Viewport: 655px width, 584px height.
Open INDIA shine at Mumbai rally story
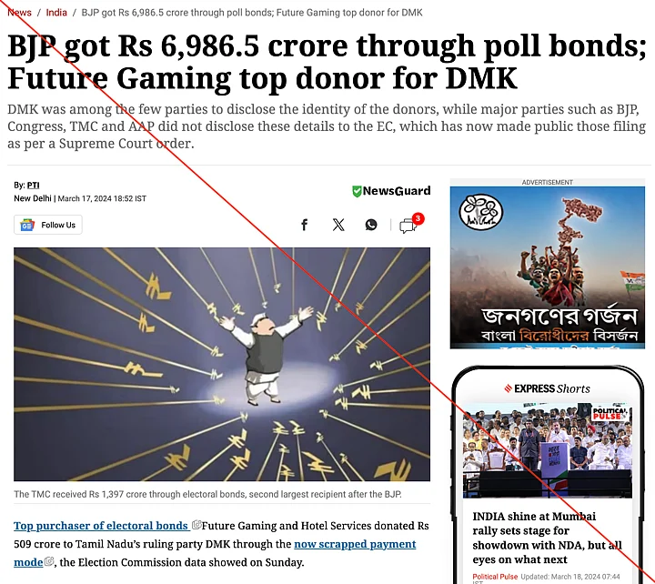click(548, 538)
